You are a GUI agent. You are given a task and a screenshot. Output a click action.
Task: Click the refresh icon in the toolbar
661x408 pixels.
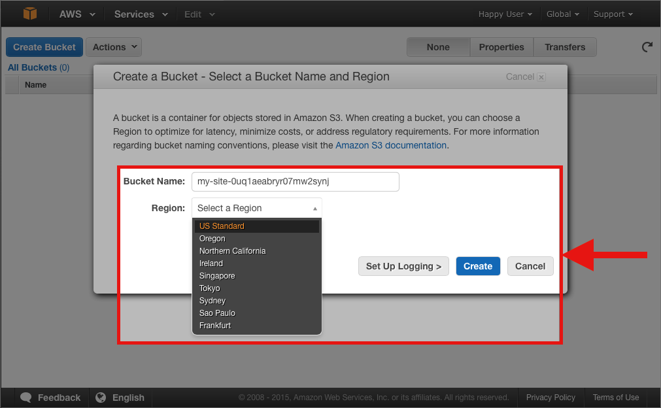tap(647, 47)
